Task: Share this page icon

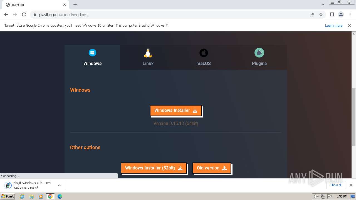Action: [312, 14]
